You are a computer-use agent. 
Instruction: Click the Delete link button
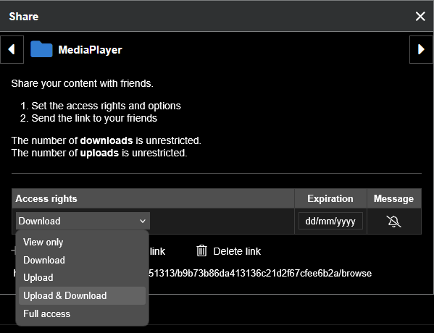point(229,251)
